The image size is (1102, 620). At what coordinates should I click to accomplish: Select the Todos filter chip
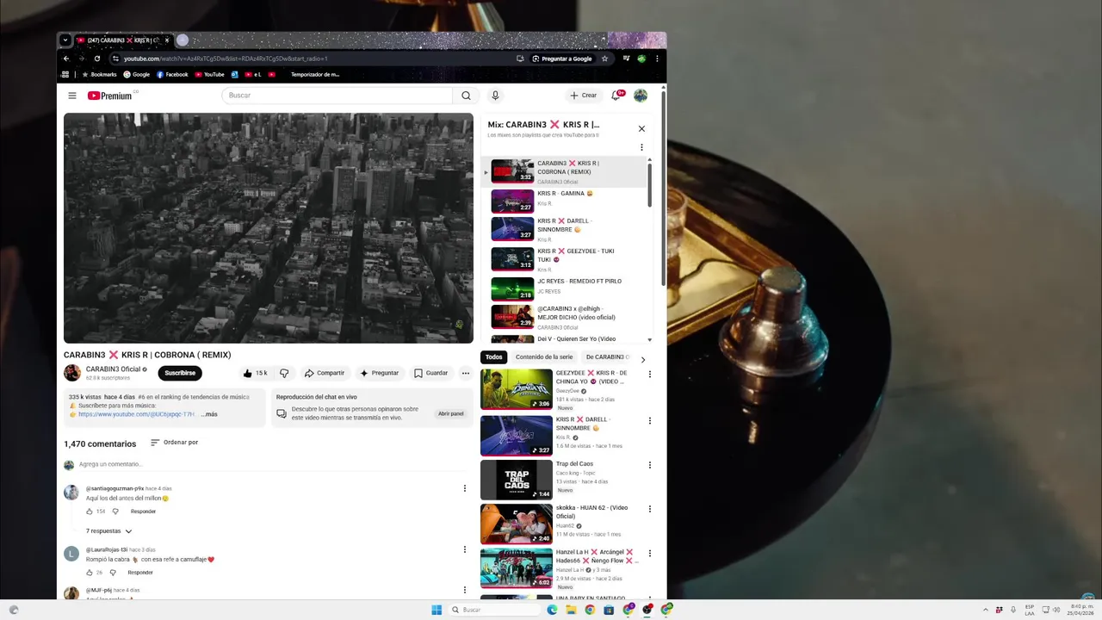493,357
